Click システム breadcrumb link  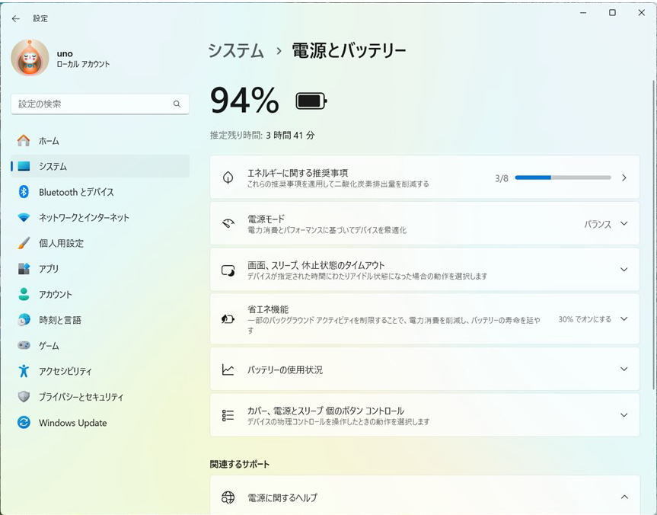(x=236, y=51)
